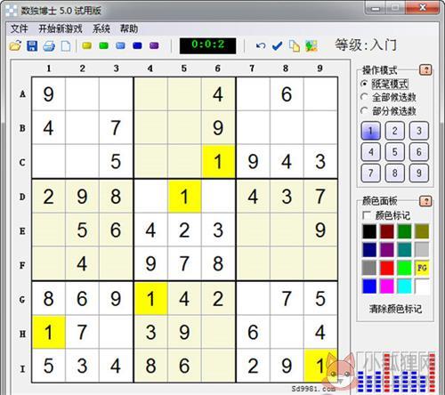This screenshot has height=395, width=445.
Task: Choose digit 4 on the number pad
Action: (x=370, y=152)
